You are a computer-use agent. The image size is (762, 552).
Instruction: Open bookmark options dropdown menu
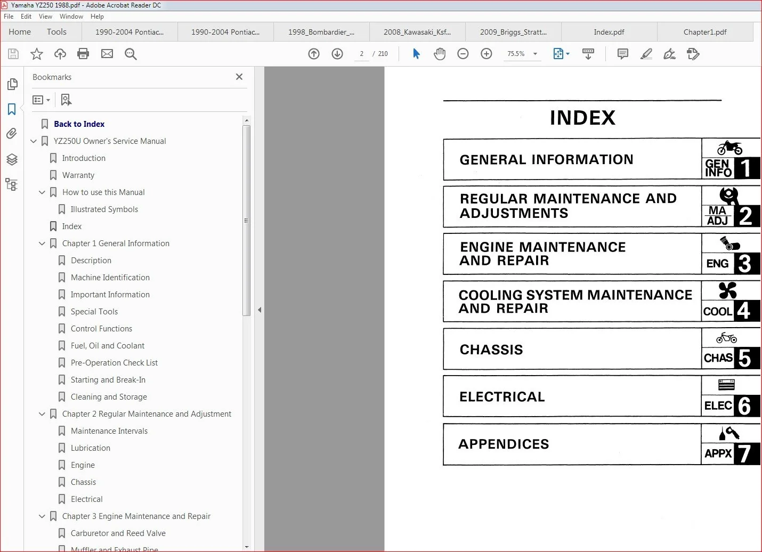[x=41, y=100]
